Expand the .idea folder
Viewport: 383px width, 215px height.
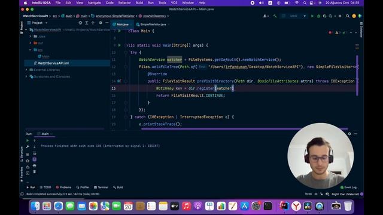[x=31, y=36]
